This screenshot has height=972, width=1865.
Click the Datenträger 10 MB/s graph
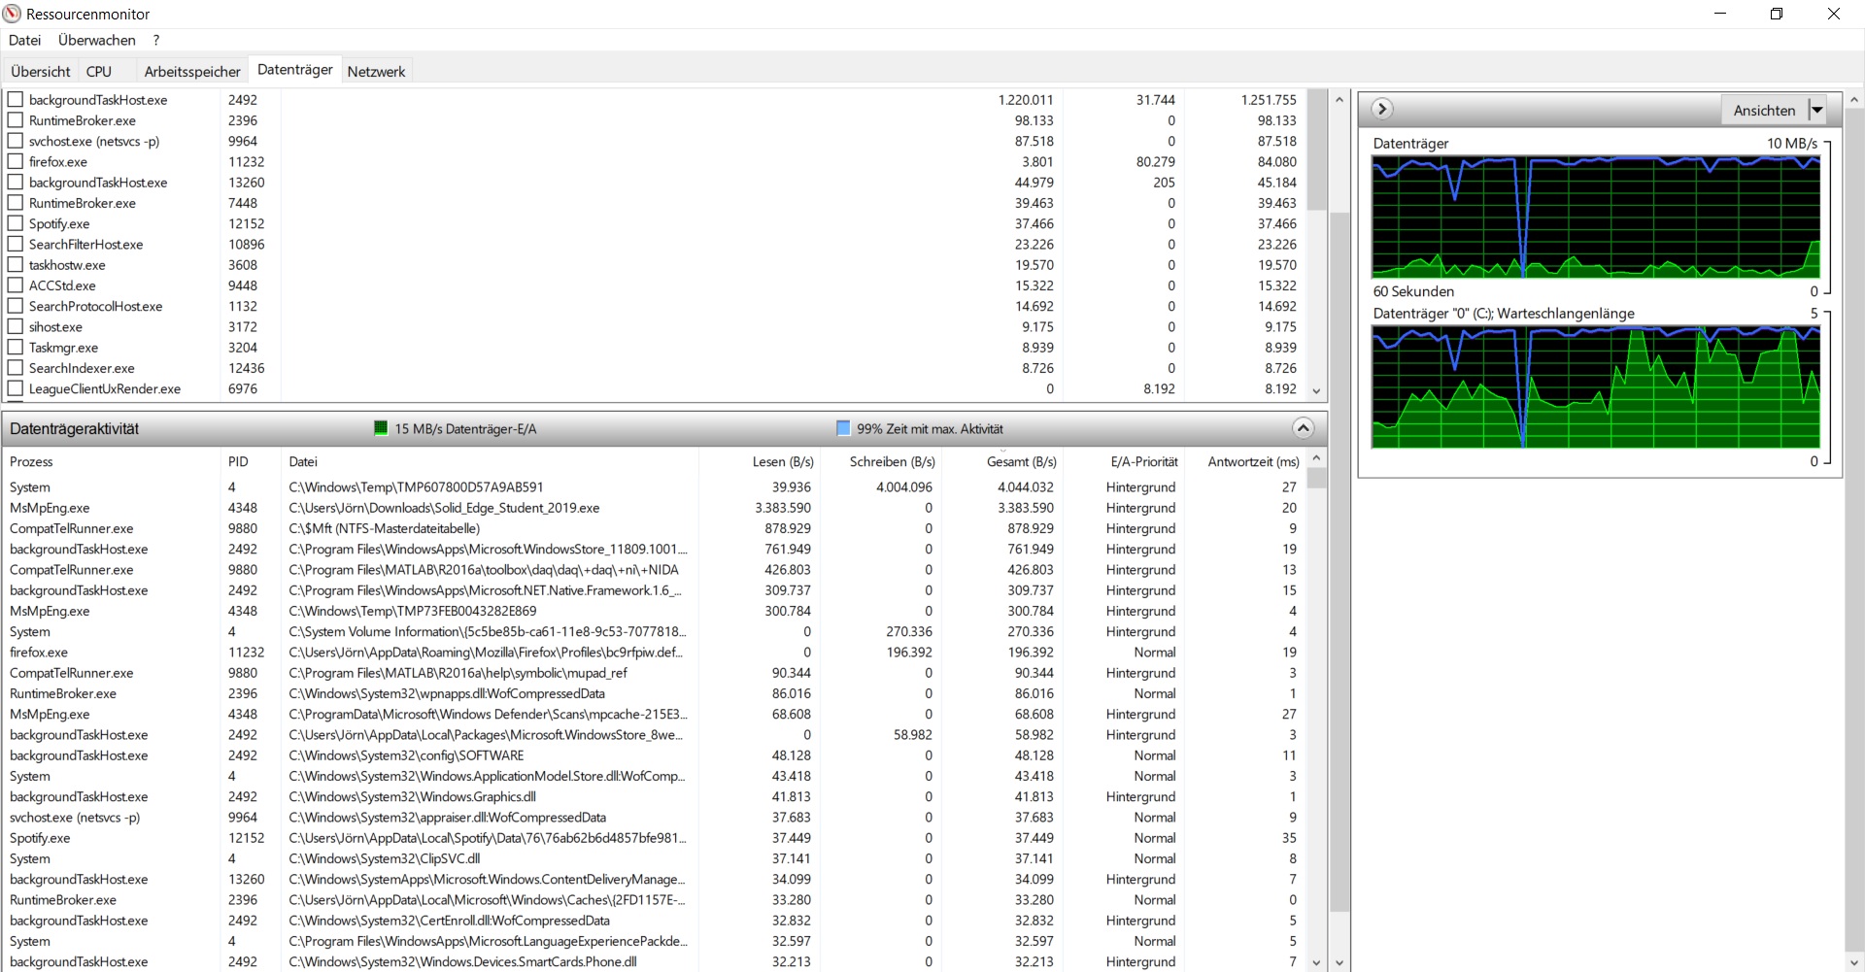[x=1596, y=217]
